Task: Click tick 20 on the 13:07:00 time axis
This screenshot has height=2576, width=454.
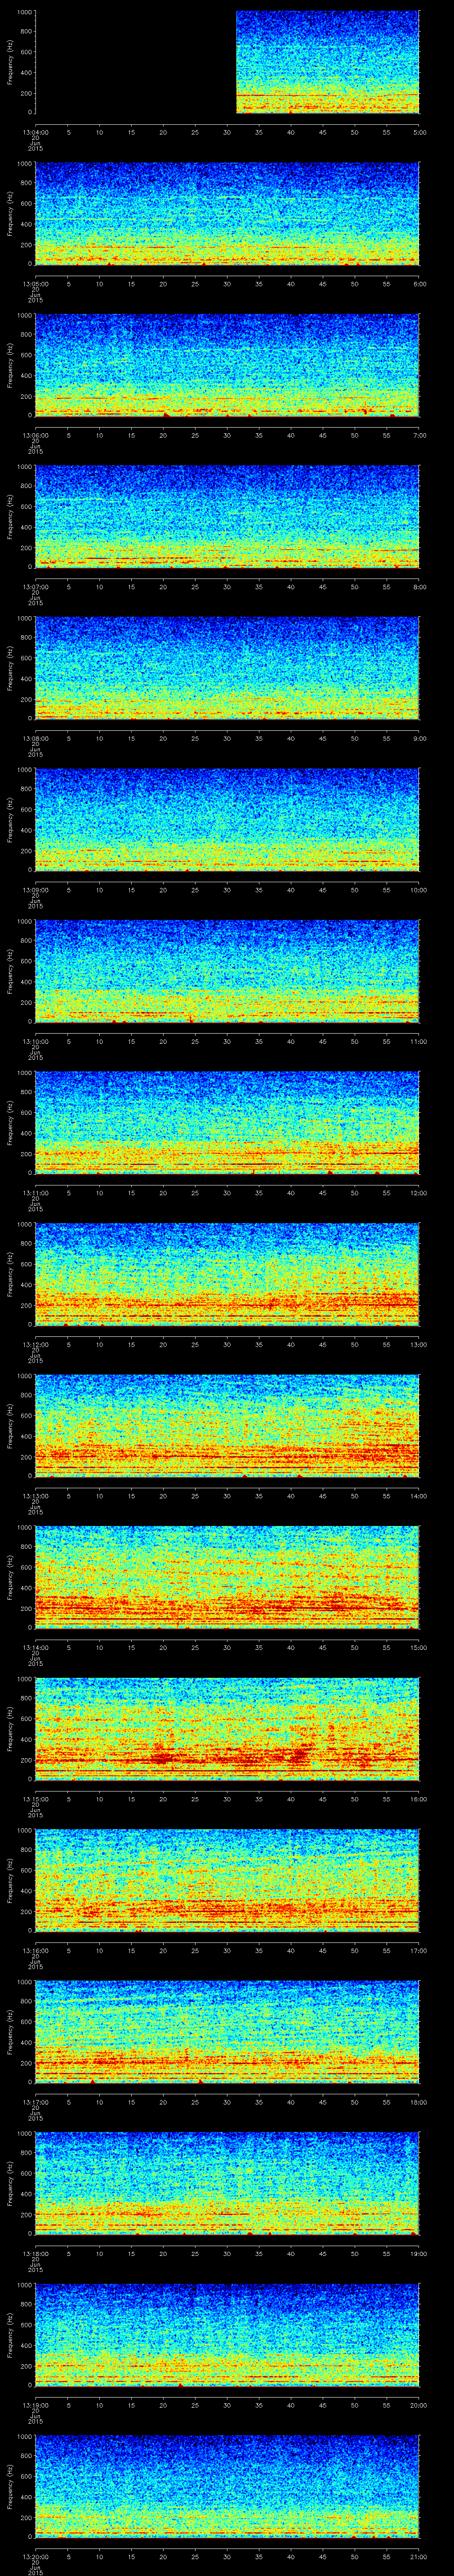Action: pos(164,587)
